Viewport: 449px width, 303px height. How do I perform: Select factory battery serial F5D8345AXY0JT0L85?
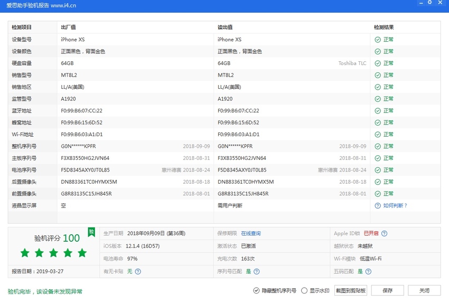[x=85, y=171]
